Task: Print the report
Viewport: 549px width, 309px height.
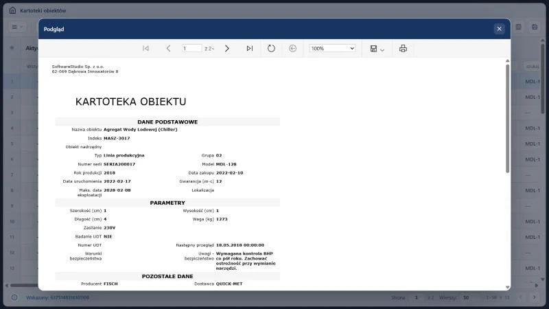Action: click(403, 48)
